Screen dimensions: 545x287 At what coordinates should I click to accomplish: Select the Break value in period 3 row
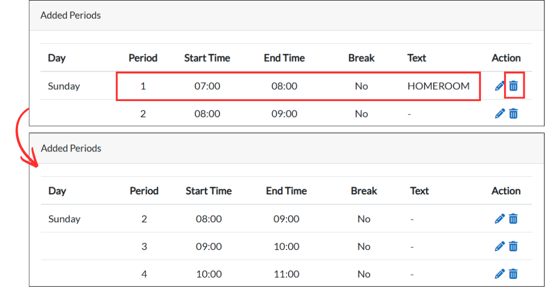[x=364, y=247]
